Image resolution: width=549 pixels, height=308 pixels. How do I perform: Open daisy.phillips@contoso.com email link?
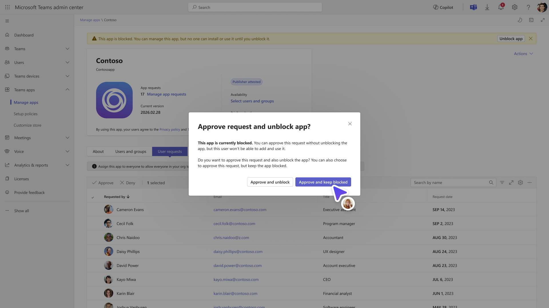click(238, 252)
